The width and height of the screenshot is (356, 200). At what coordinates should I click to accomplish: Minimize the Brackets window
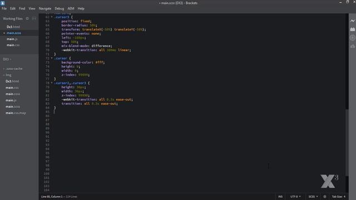(x=340, y=2)
